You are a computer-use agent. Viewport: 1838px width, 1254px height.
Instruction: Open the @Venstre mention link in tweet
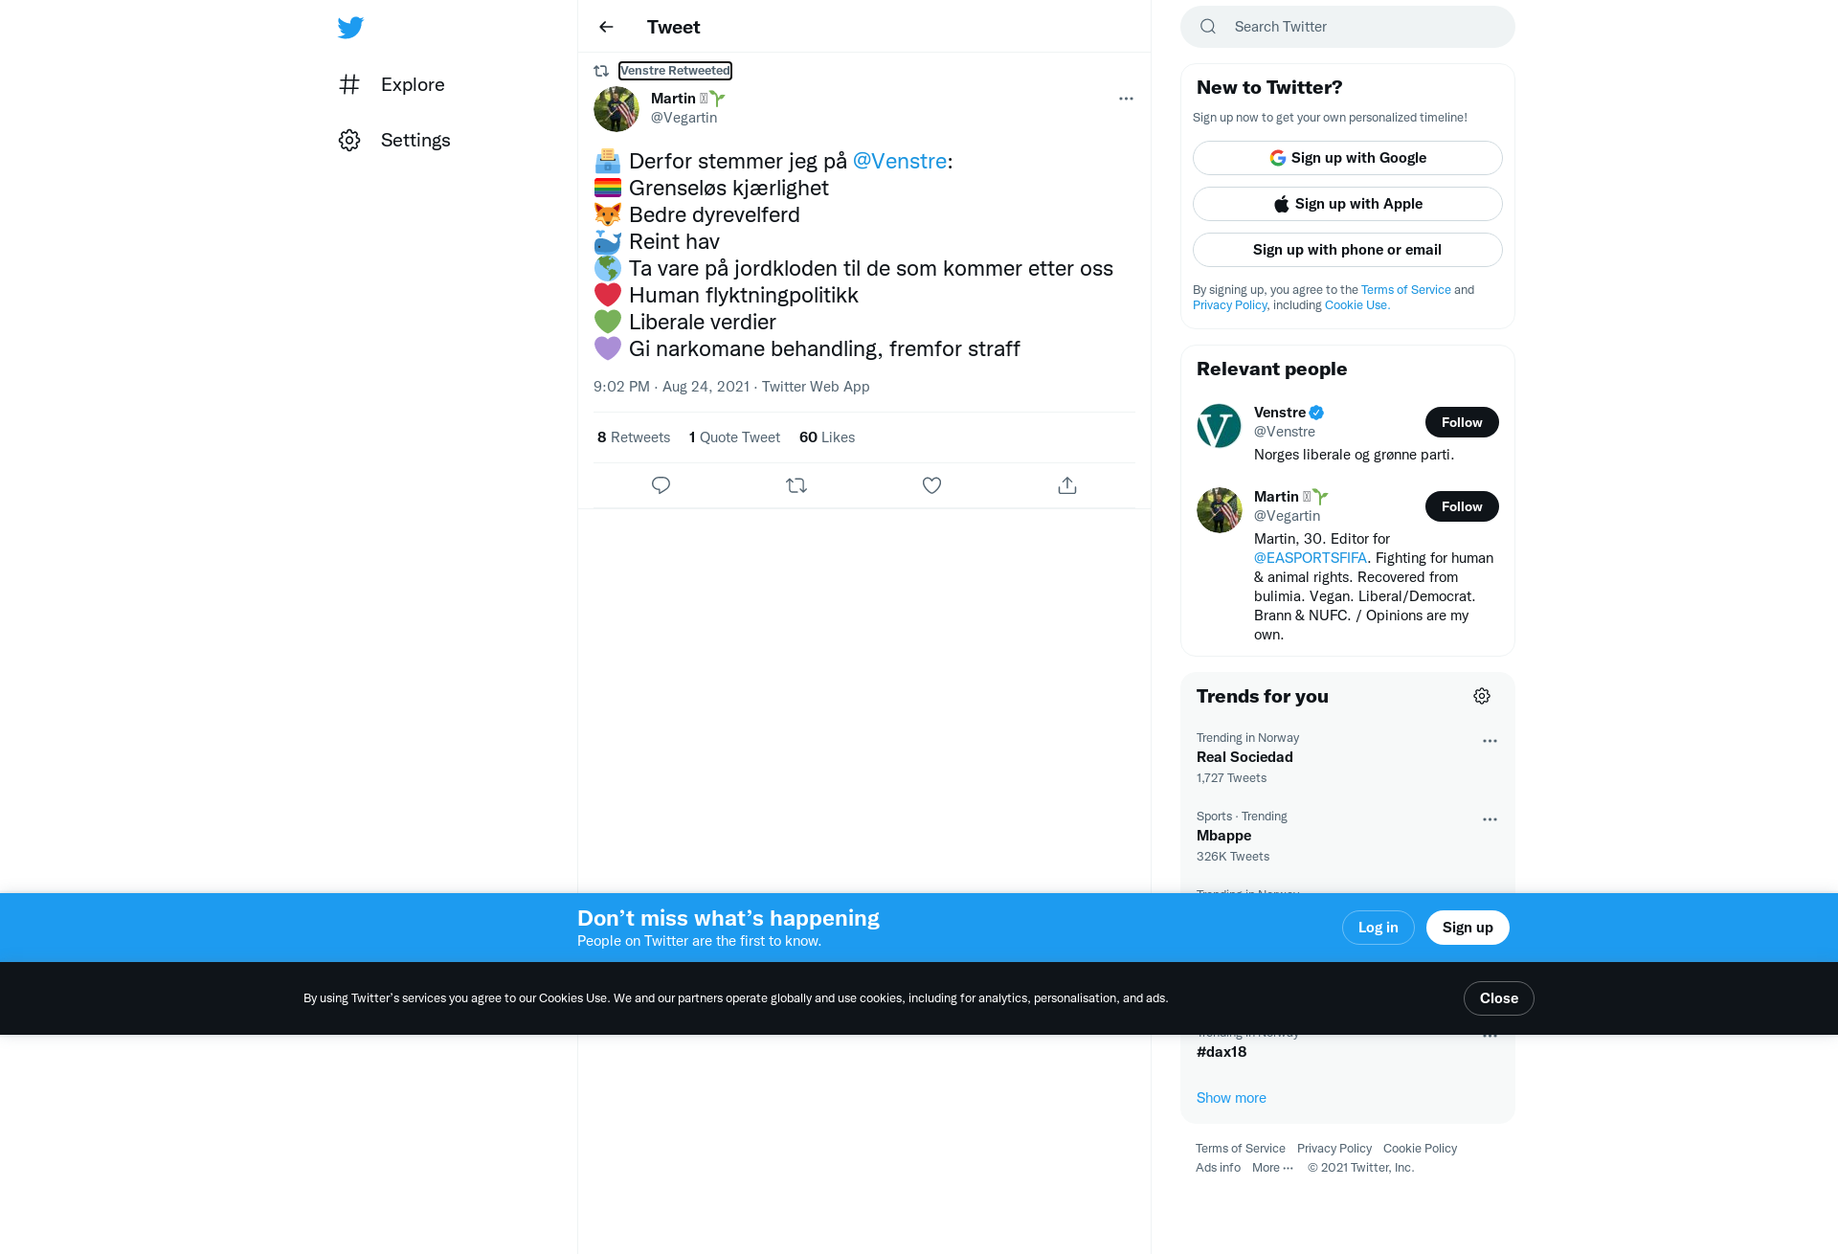pyautogui.click(x=900, y=161)
